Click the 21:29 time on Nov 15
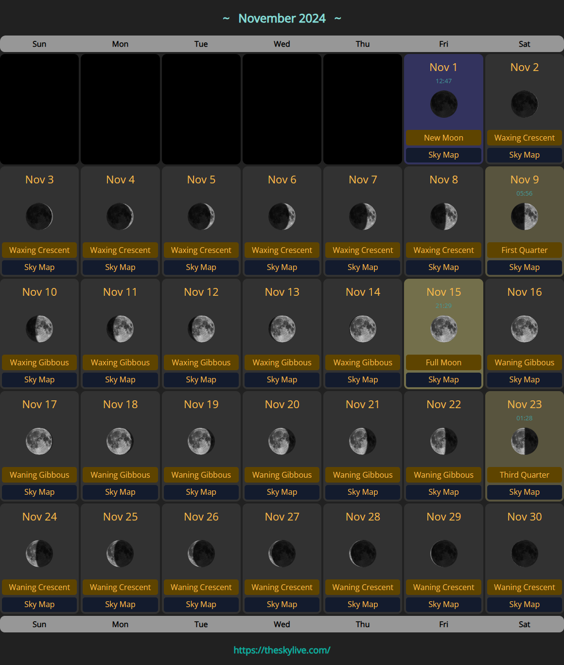This screenshot has width=564, height=665. coord(443,306)
